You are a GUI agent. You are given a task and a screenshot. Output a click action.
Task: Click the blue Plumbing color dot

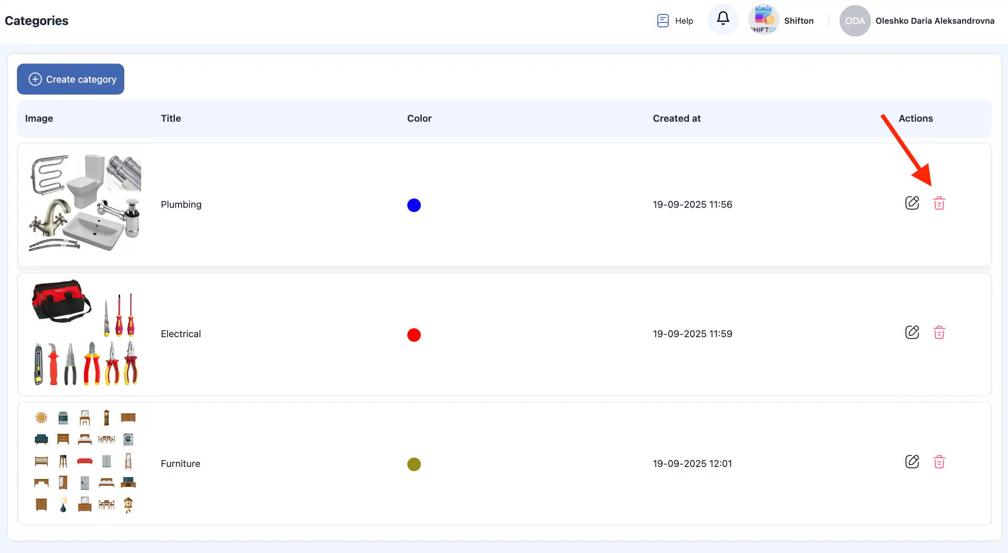414,205
